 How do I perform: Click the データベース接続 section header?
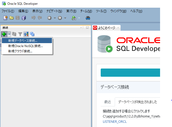click(115, 87)
